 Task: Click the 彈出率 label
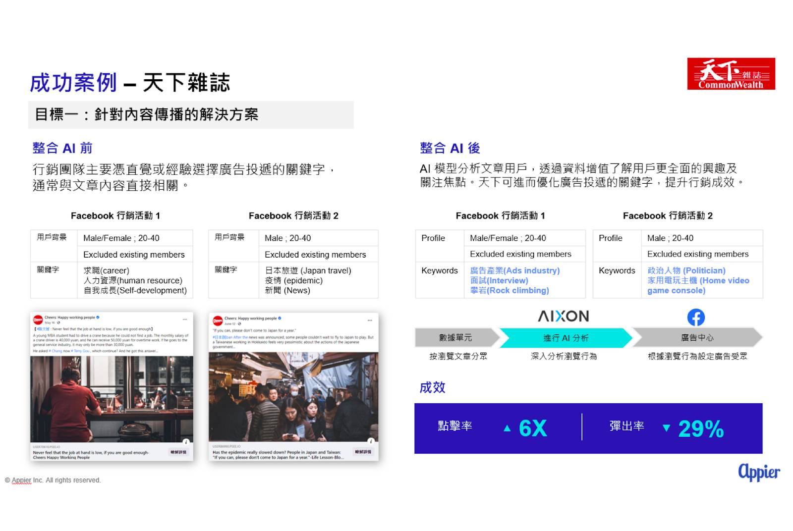627,426
